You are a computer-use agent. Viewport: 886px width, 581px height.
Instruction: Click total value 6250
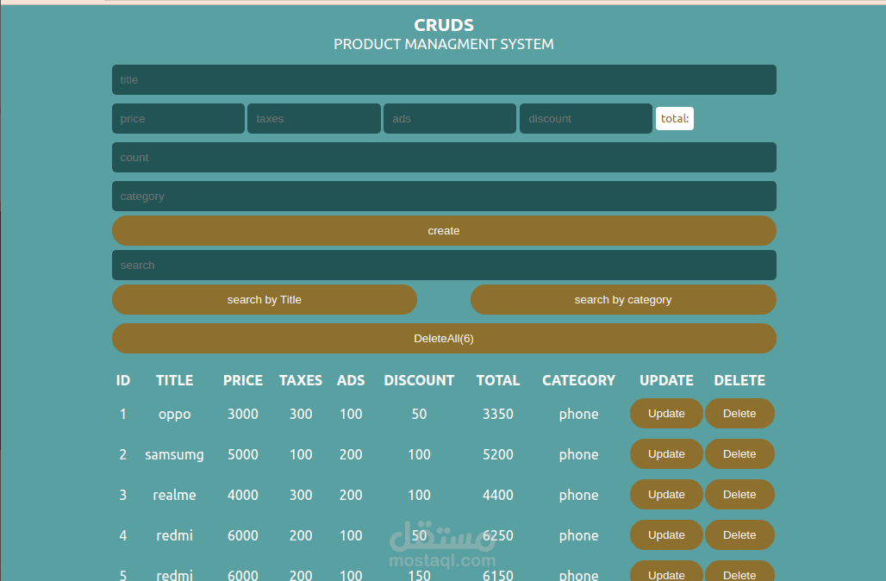point(498,536)
